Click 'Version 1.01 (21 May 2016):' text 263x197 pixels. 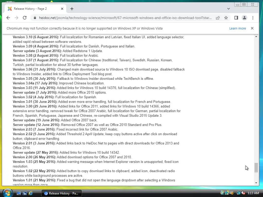(x=34, y=180)
